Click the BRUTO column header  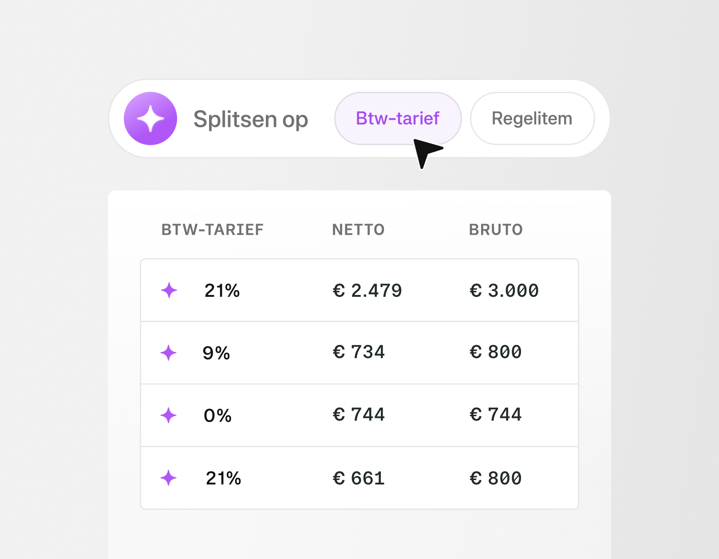pos(496,230)
